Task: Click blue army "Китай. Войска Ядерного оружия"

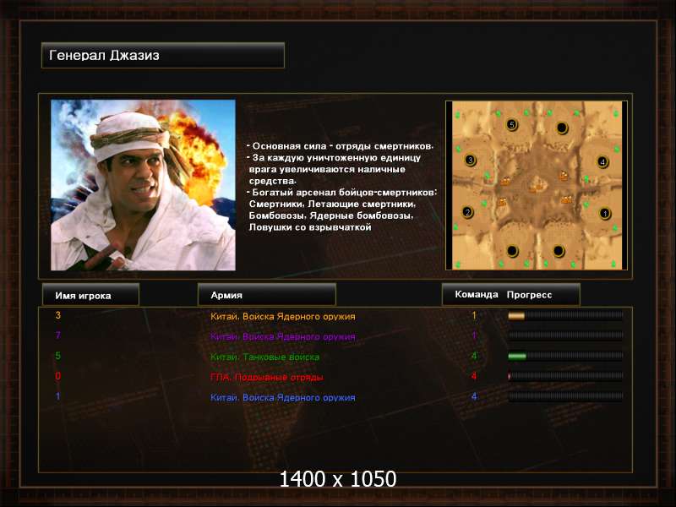Action: pyautogui.click(x=283, y=397)
